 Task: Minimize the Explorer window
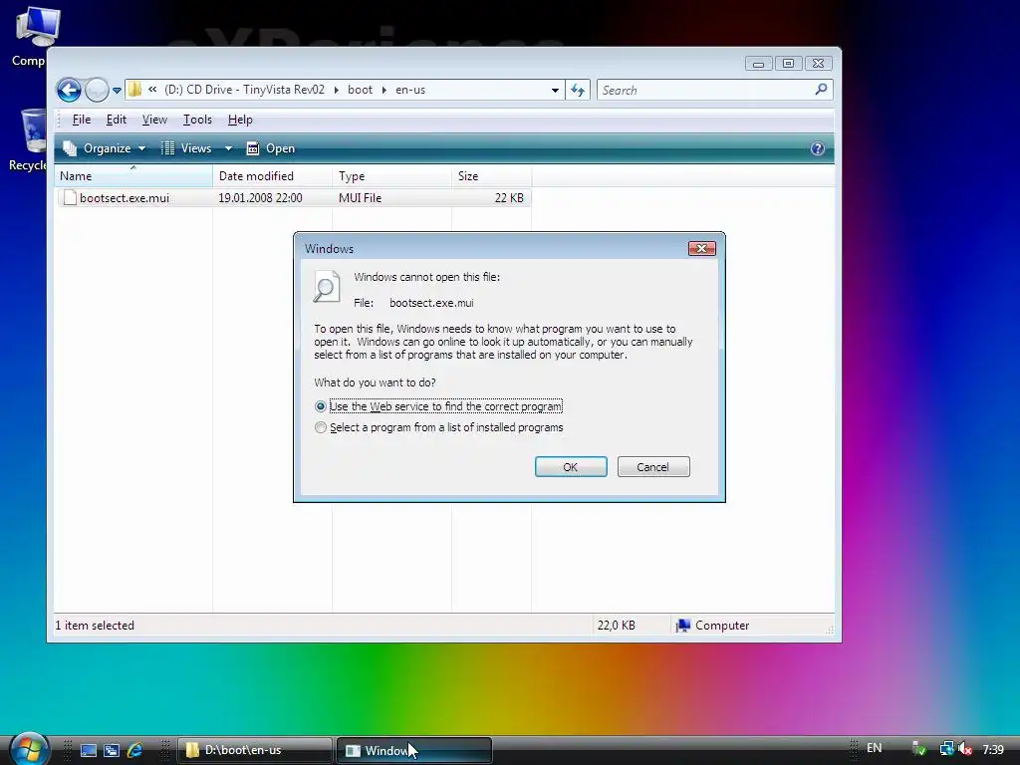pyautogui.click(x=758, y=63)
